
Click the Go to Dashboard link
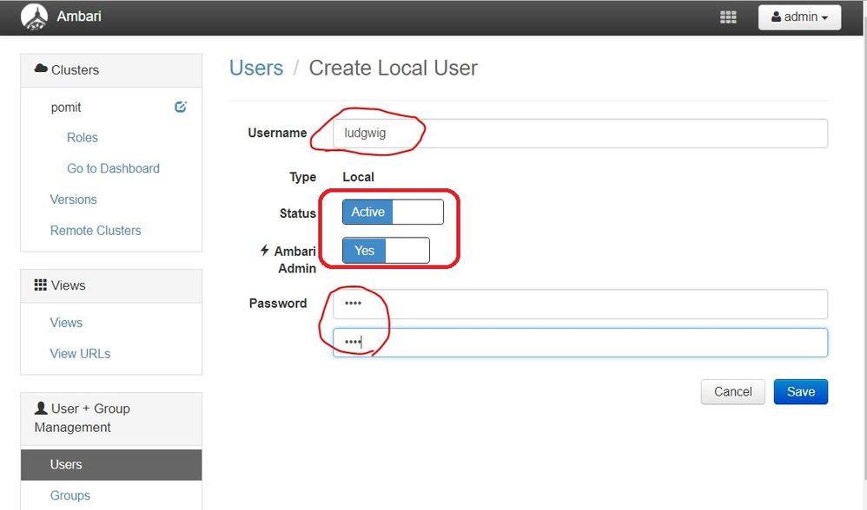[113, 168]
